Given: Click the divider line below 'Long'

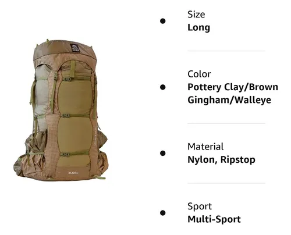Looking at the screenshot, I should [x=226, y=51].
